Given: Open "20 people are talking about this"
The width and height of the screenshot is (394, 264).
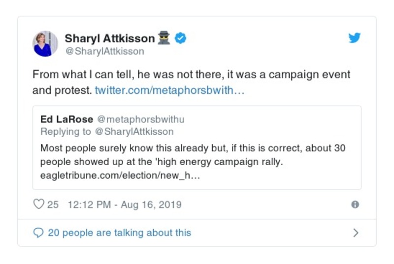Looking at the screenshot, I should (x=119, y=233).
